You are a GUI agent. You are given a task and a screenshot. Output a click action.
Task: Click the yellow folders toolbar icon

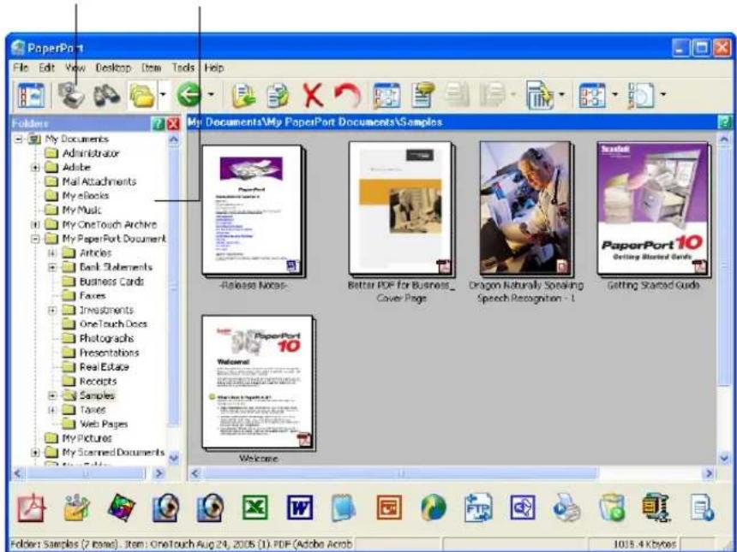tap(142, 95)
